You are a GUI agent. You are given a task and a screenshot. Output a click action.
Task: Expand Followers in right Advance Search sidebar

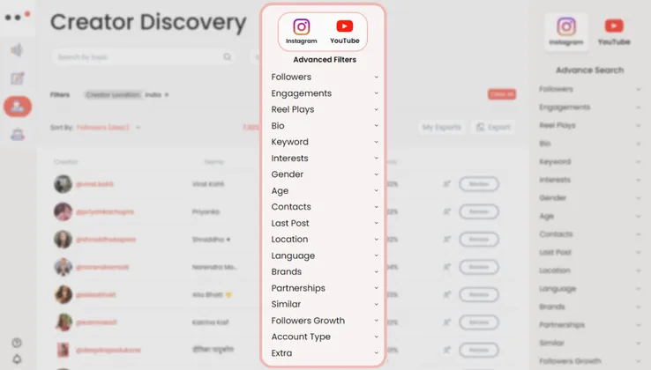(x=590, y=89)
